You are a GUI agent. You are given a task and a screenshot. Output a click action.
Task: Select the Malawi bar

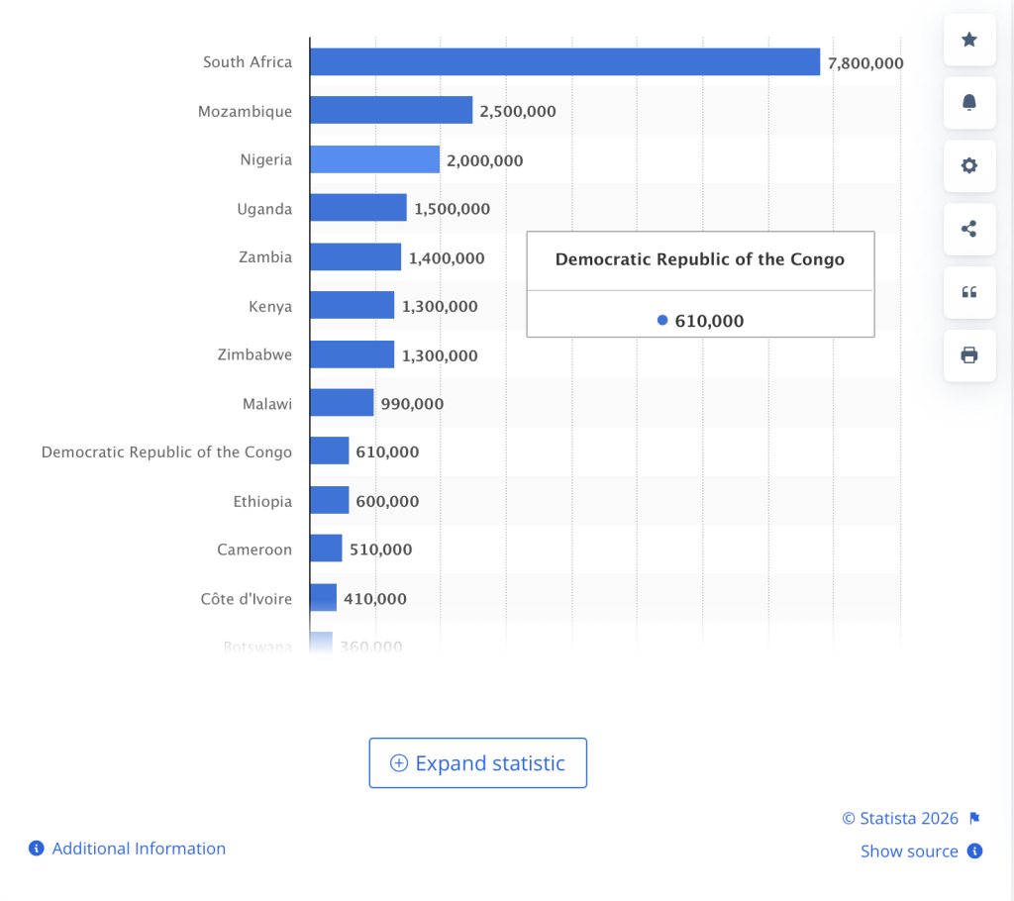point(341,403)
